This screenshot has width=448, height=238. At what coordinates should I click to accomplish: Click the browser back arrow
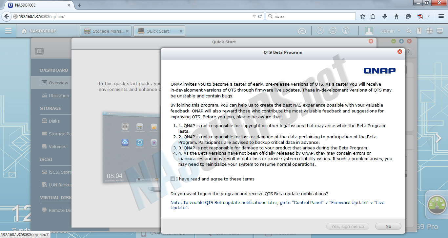7,16
